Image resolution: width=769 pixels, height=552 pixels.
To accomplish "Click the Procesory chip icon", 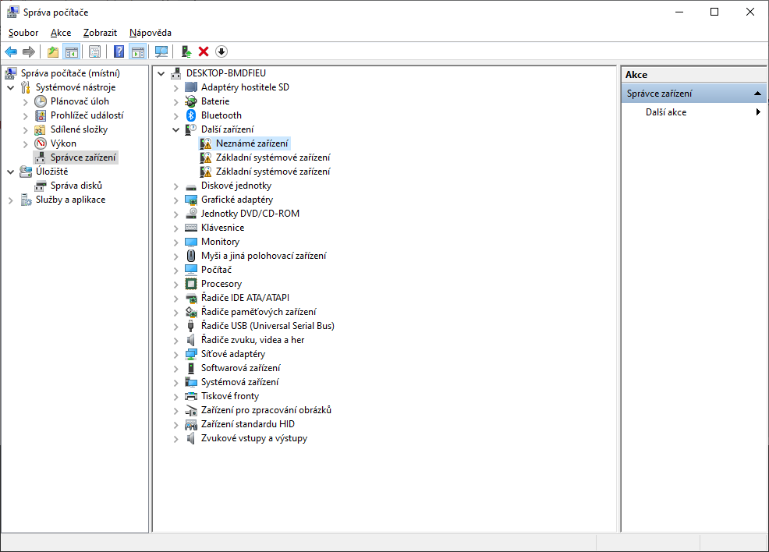I will (x=191, y=284).
